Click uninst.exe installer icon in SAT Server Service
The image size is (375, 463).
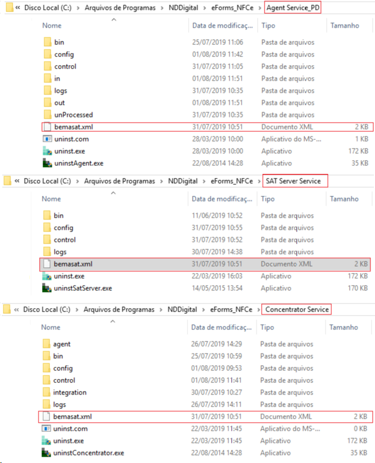[47, 276]
